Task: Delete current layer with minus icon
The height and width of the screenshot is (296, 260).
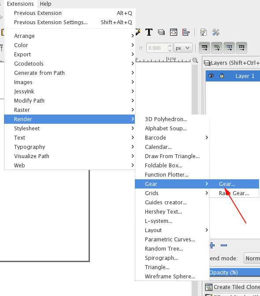Action: (x=224, y=245)
